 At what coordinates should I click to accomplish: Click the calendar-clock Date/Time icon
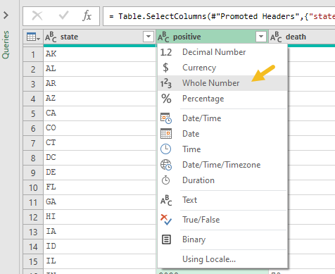coord(166,118)
